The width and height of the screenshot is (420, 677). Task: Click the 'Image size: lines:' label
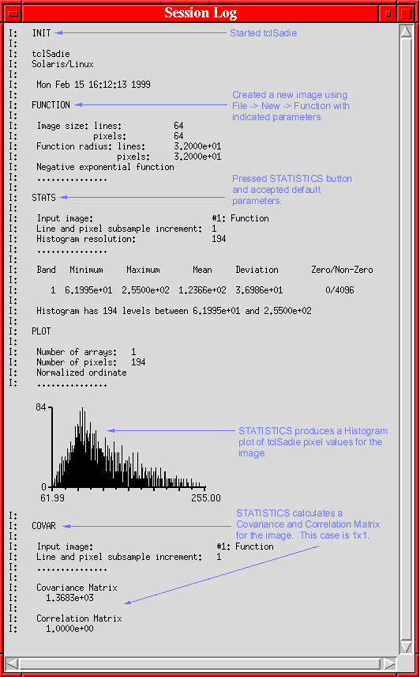pyautogui.click(x=79, y=126)
